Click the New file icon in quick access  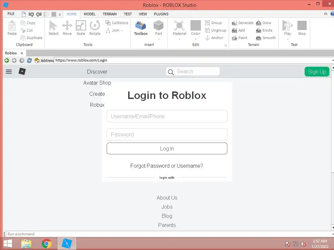point(23,14)
